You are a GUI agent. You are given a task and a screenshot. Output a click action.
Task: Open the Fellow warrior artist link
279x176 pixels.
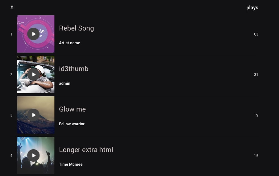(72, 124)
